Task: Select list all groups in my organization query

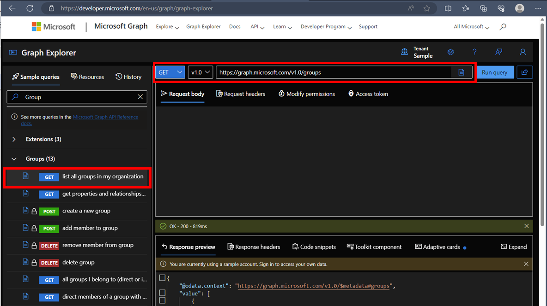Action: click(x=78, y=177)
